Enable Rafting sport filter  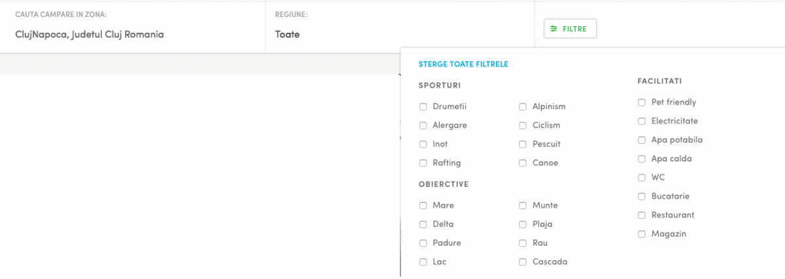pos(423,163)
